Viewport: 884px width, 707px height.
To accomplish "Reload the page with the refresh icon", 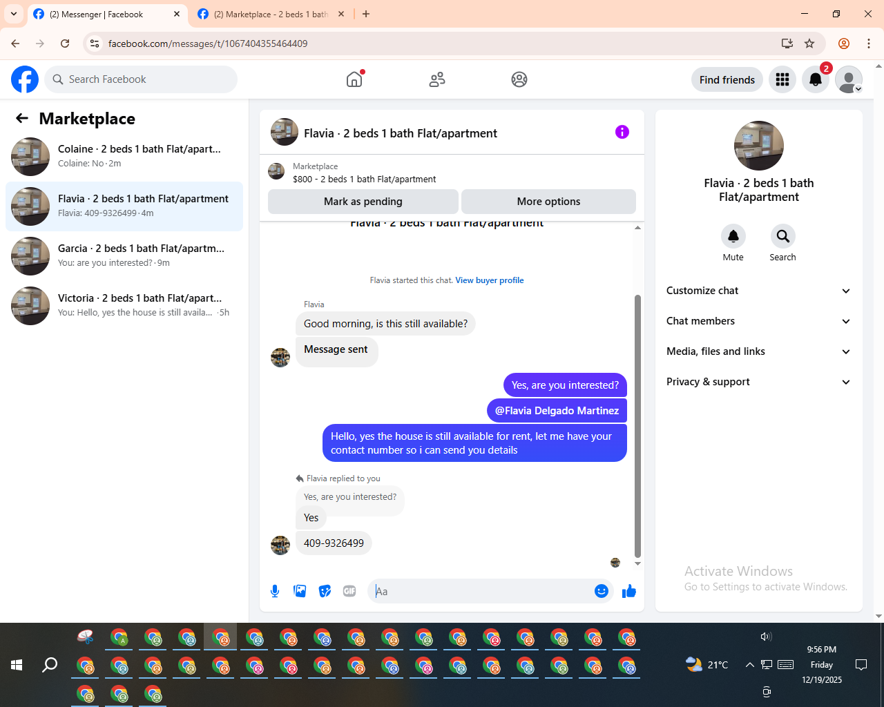I will click(x=65, y=43).
